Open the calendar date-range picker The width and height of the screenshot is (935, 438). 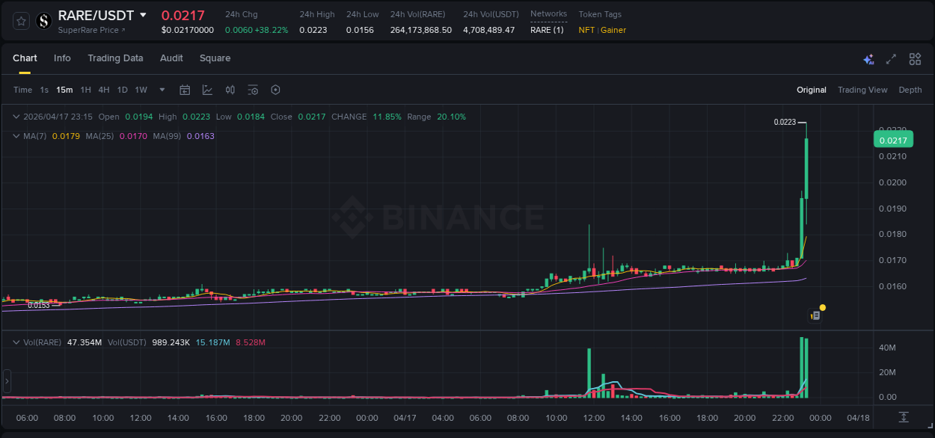tap(185, 89)
